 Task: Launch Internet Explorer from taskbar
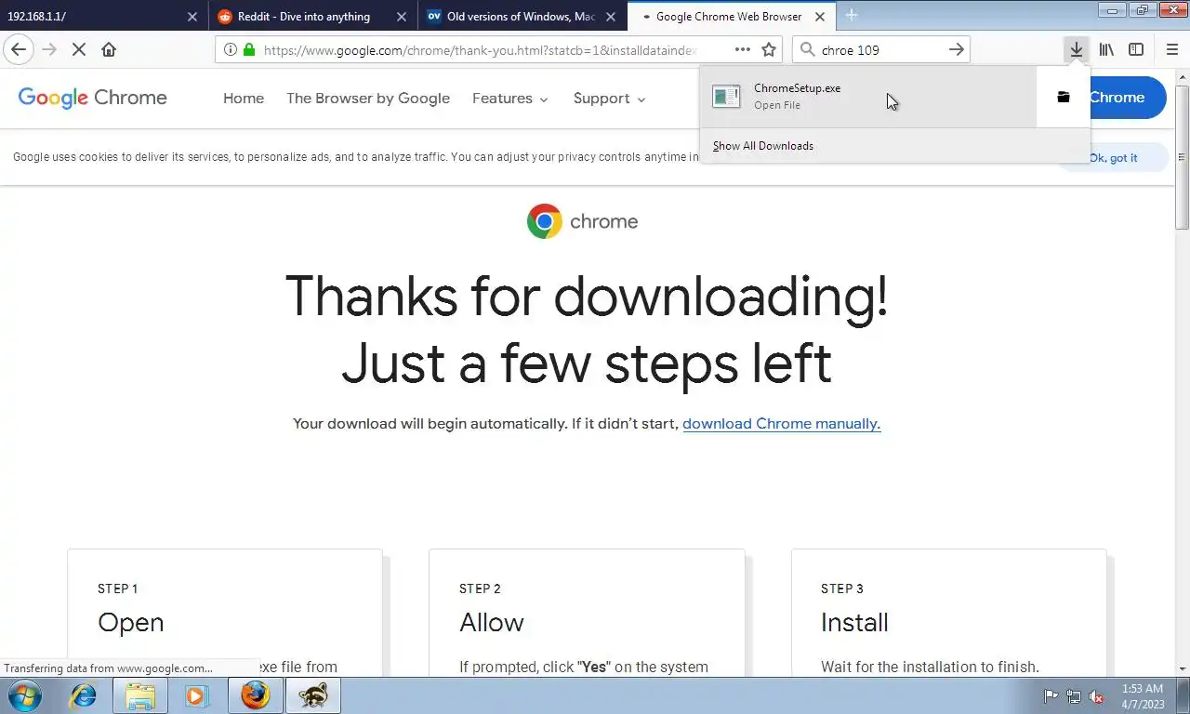[84, 695]
